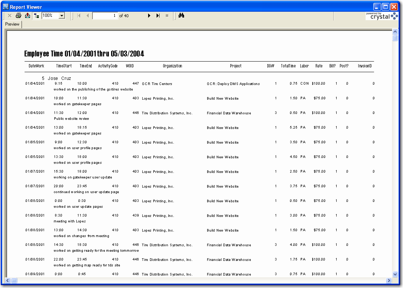Viewport: 403px width, 288px height.
Task: Click 'worked on user update pages' note
Action: click(78, 207)
